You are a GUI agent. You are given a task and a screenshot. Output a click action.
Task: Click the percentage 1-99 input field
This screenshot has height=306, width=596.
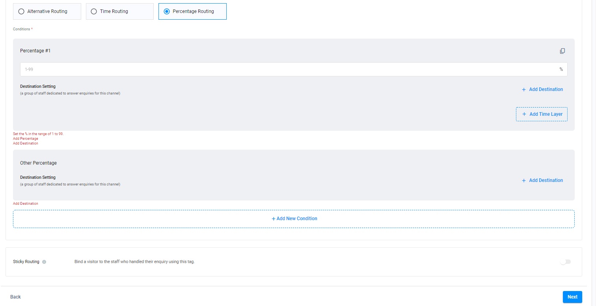(x=294, y=69)
